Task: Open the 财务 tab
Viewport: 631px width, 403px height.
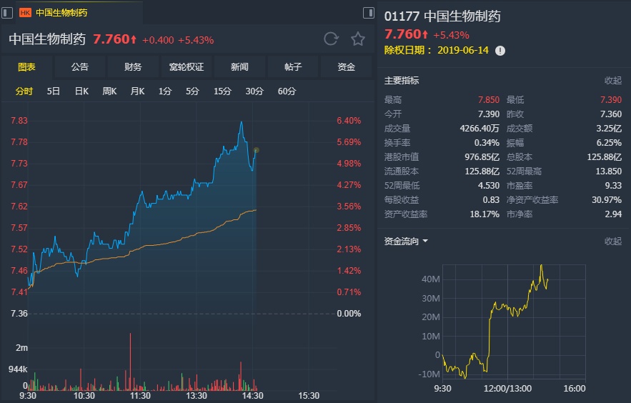Action: point(133,67)
